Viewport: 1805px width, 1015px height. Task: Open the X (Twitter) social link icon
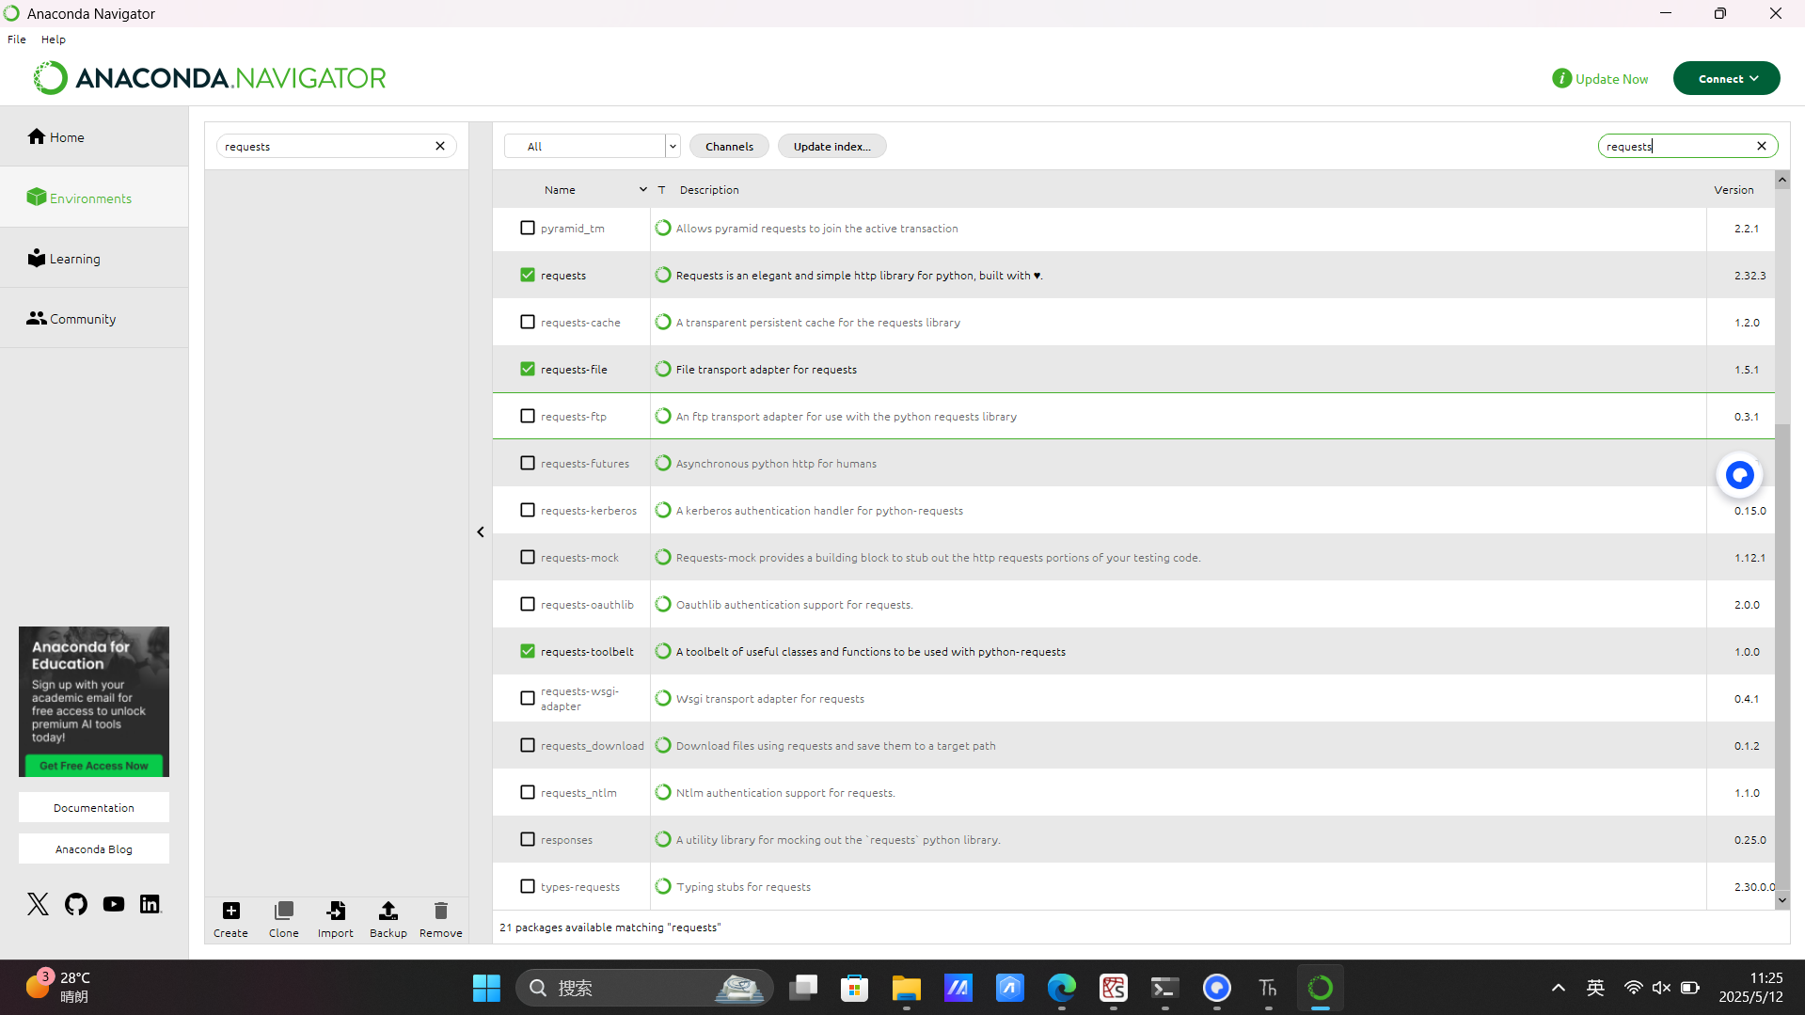(38, 904)
